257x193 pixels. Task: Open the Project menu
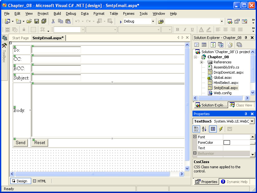tap(43, 14)
